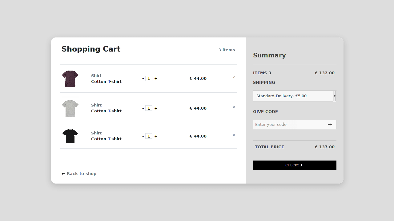The height and width of the screenshot is (221, 394).
Task: Decrease quantity of the first shirt
Action: [x=143, y=78]
